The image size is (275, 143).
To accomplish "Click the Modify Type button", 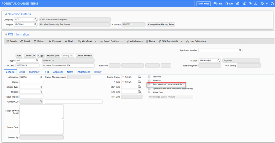I will pos(53,56).
